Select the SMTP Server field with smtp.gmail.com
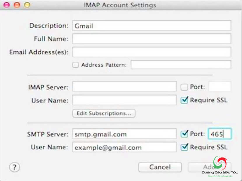 [124, 134]
